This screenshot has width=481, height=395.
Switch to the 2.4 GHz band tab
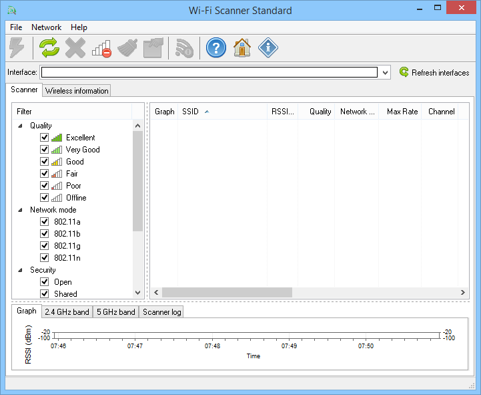point(67,312)
